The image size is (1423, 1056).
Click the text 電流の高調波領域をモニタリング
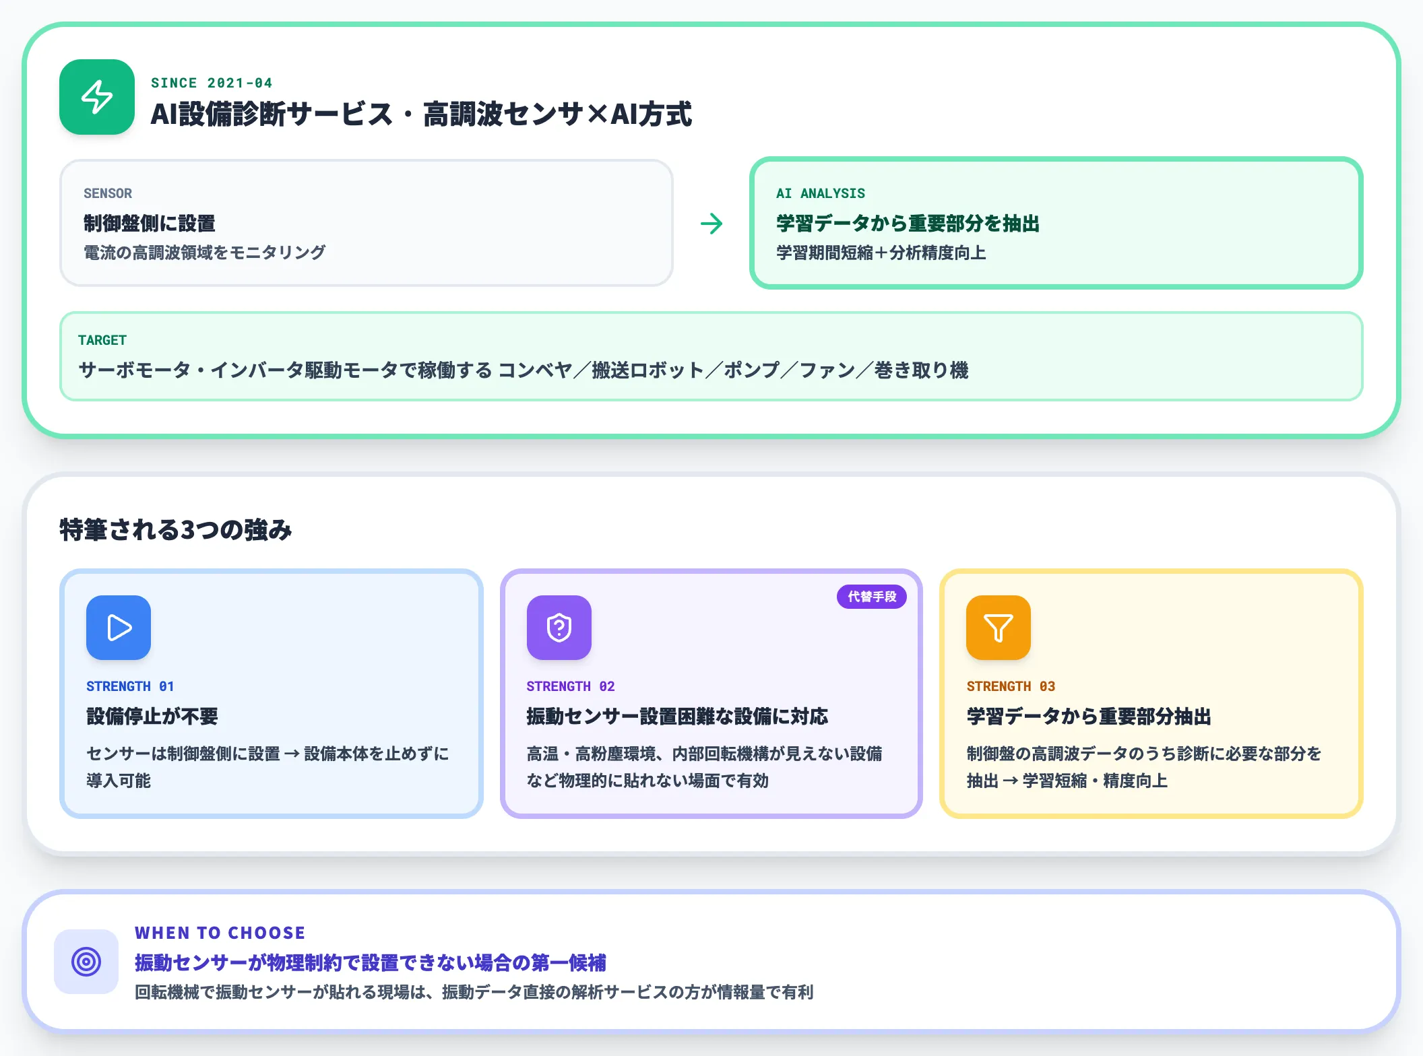204,253
